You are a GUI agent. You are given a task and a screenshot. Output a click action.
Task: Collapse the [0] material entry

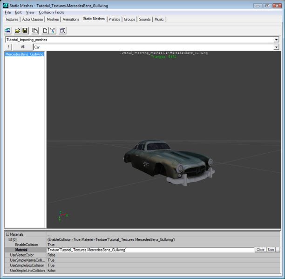10,239
